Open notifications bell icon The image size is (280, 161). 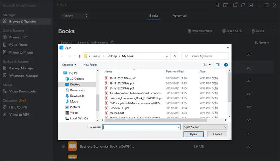coord(235,5)
